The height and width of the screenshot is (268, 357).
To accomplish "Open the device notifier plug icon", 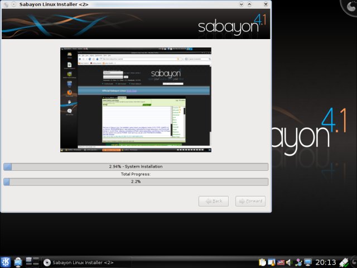I will pos(344,262).
